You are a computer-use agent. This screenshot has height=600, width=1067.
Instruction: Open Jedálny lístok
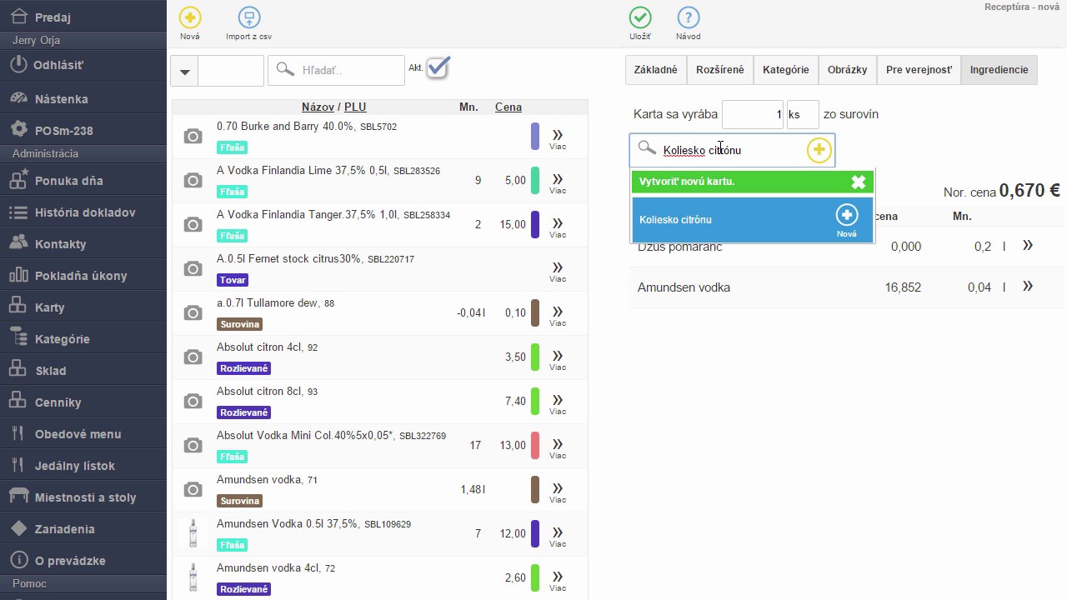click(x=83, y=466)
